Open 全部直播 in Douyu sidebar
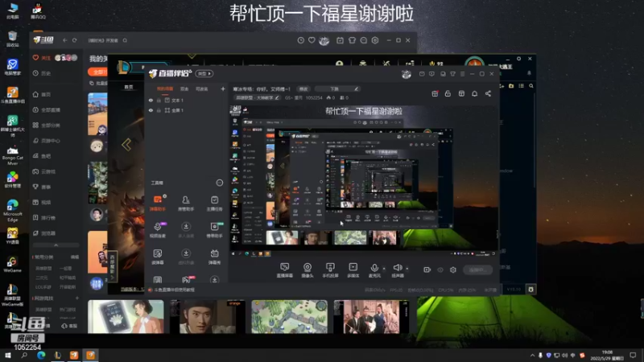 pyautogui.click(x=47, y=110)
